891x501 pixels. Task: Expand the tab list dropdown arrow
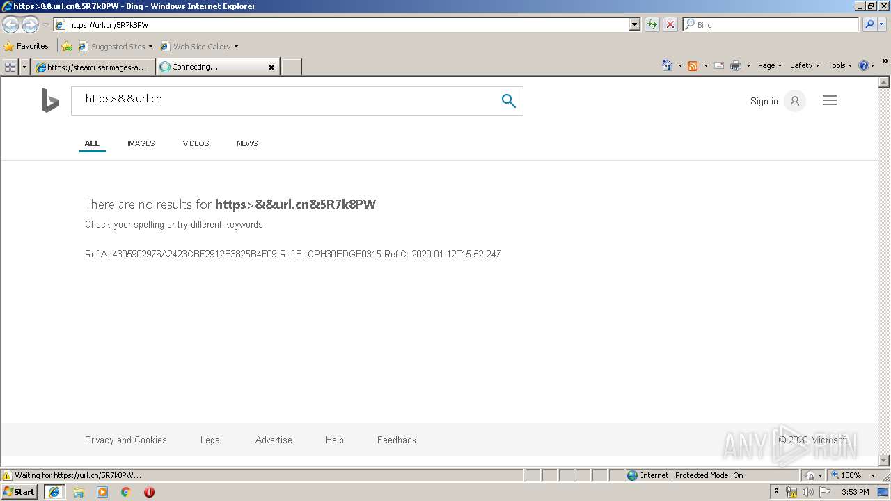[x=25, y=67]
